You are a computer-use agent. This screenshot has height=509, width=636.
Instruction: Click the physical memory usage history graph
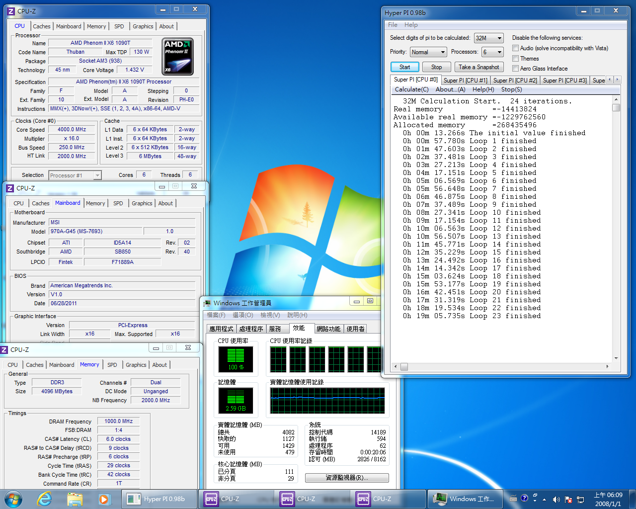pyautogui.click(x=327, y=401)
